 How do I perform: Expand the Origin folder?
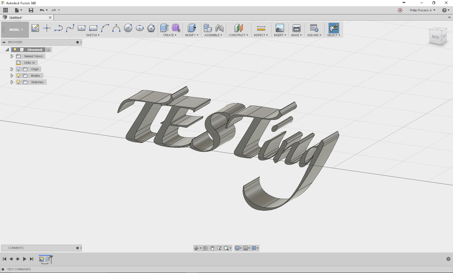tap(12, 69)
